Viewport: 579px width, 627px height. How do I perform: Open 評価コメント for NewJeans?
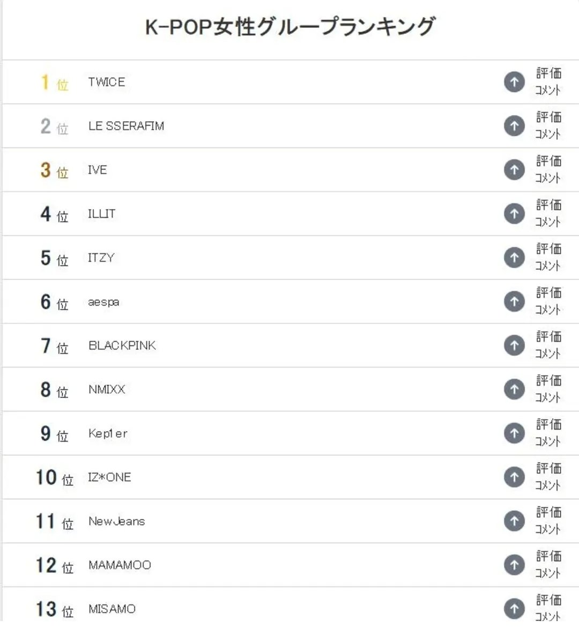coord(548,521)
